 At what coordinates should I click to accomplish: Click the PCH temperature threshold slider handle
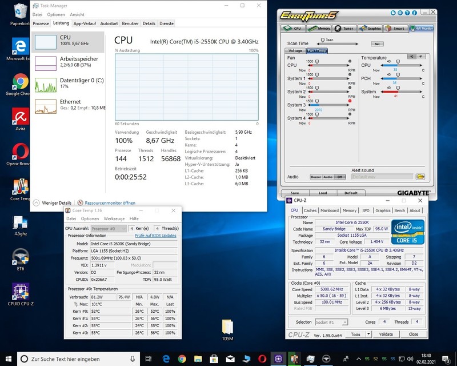pos(398,75)
